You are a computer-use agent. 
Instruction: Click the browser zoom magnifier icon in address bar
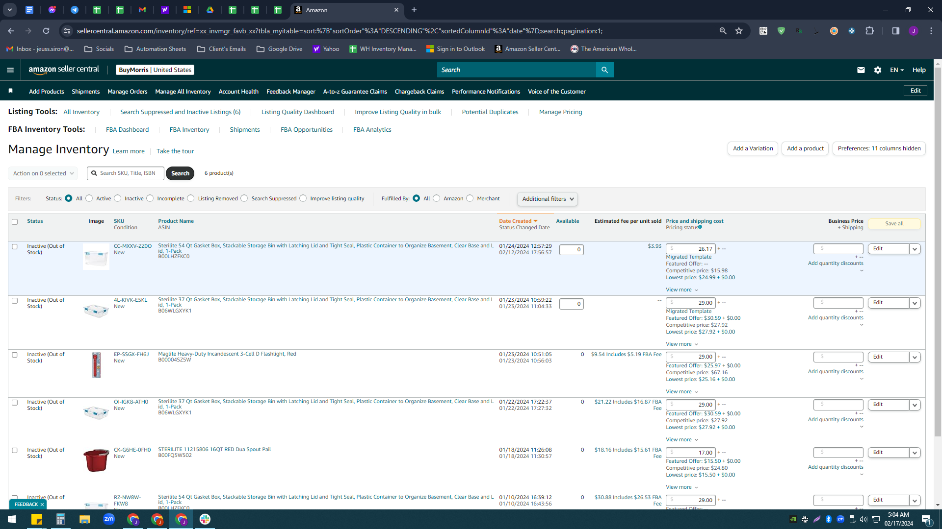point(723,31)
